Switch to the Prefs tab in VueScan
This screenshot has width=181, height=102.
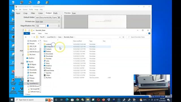55,13
